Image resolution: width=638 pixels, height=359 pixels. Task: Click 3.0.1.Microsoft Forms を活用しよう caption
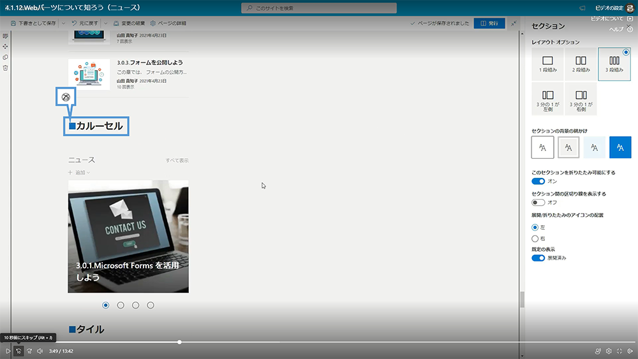128,271
